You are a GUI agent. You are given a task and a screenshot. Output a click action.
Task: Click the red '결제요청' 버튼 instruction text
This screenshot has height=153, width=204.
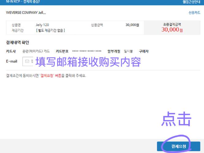[50, 76]
